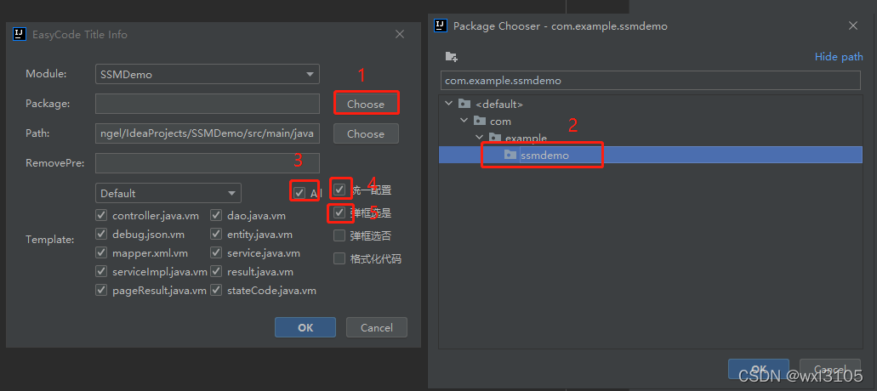Close the EasyCode Title Info dialog
The image size is (877, 391).
[400, 34]
